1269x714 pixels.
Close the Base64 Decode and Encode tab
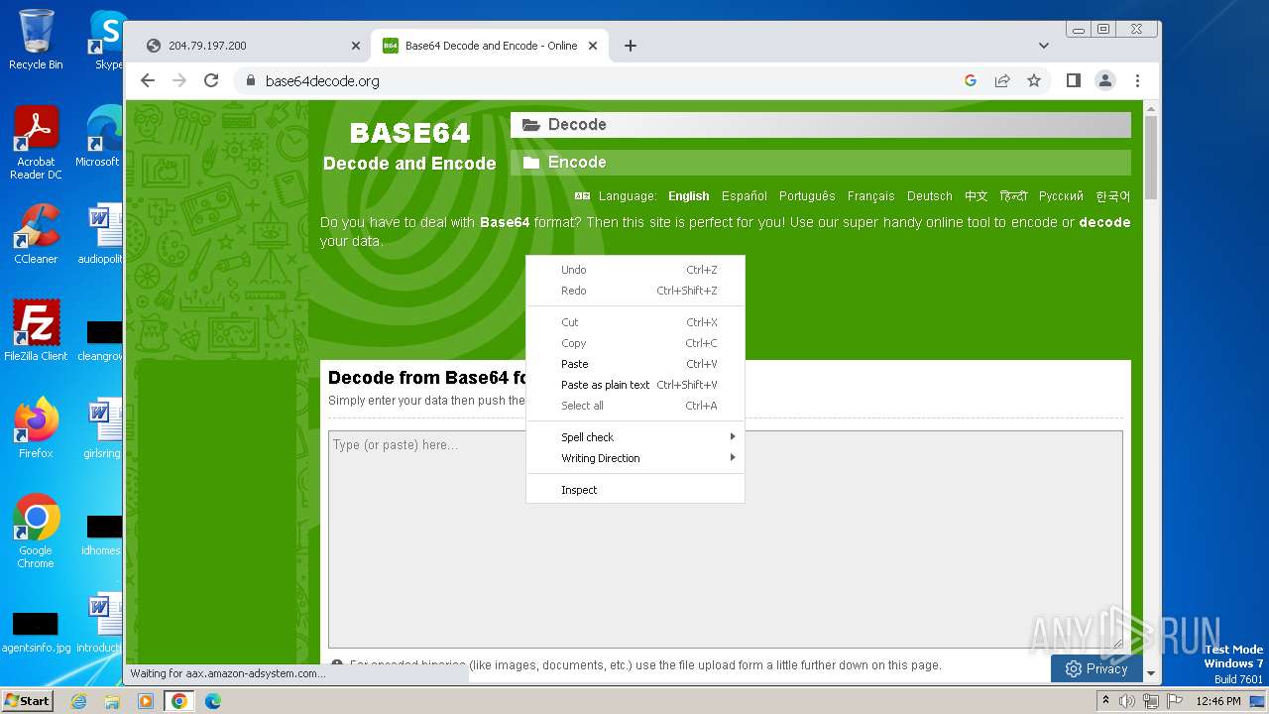pos(593,46)
